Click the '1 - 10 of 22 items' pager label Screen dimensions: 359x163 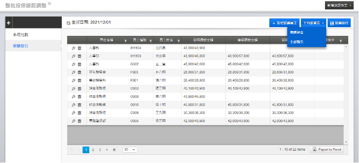[x=292, y=149]
